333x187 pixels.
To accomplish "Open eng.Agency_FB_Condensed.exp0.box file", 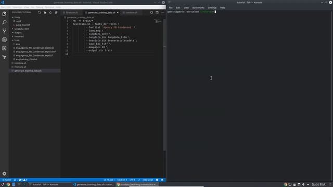I will [x=35, y=48].
